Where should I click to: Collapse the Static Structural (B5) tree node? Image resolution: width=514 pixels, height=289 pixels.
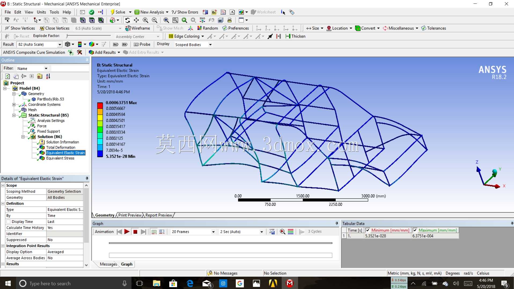pyautogui.click(x=14, y=115)
